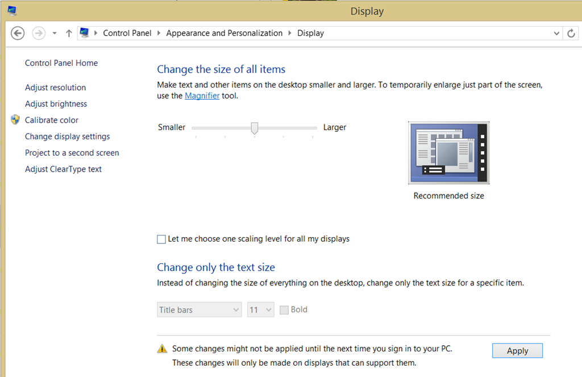This screenshot has height=377, width=582.
Task: Click the Display breadcrumb segment
Action: tap(311, 33)
